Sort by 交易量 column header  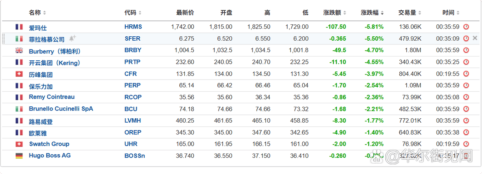click(x=409, y=13)
